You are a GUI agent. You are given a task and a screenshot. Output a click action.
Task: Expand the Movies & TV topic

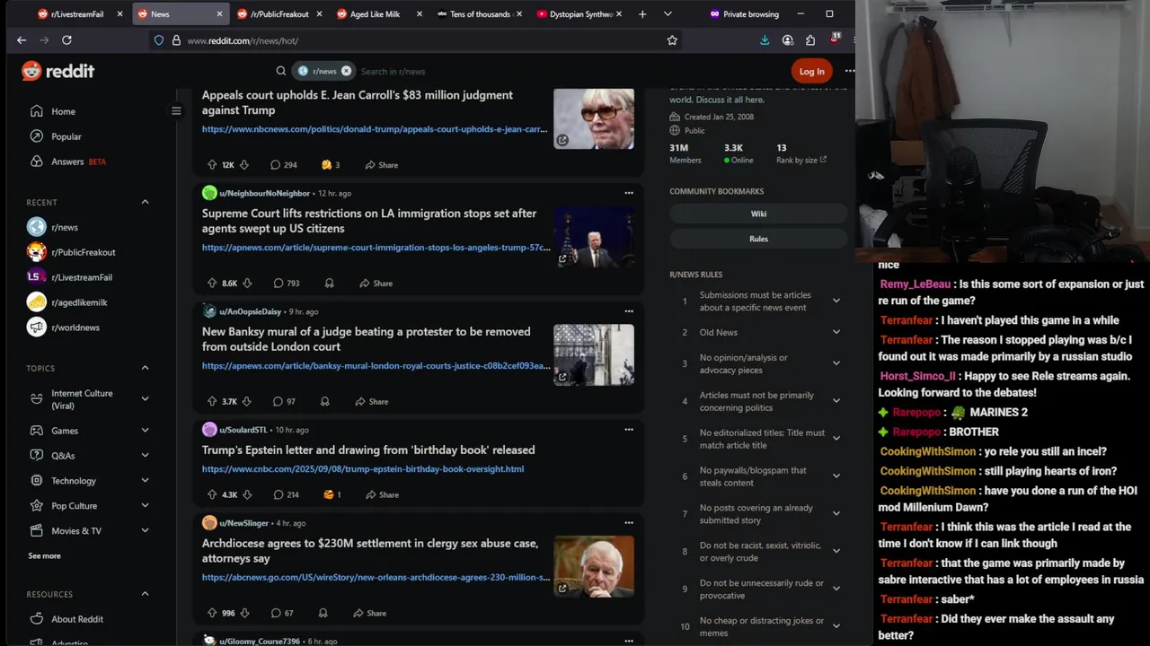point(145,531)
